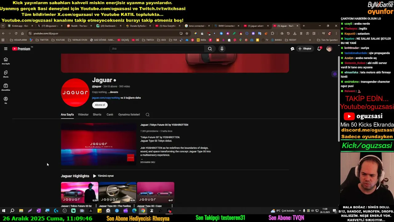This screenshot has width=394, height=222.
Task: Open YouTube notifications bell
Action: tap(319, 49)
